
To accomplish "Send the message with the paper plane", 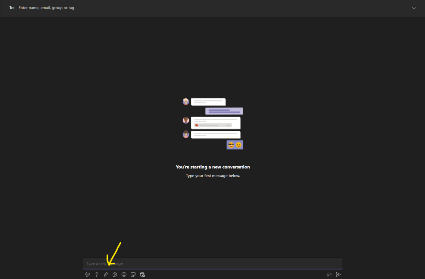I will (x=338, y=274).
